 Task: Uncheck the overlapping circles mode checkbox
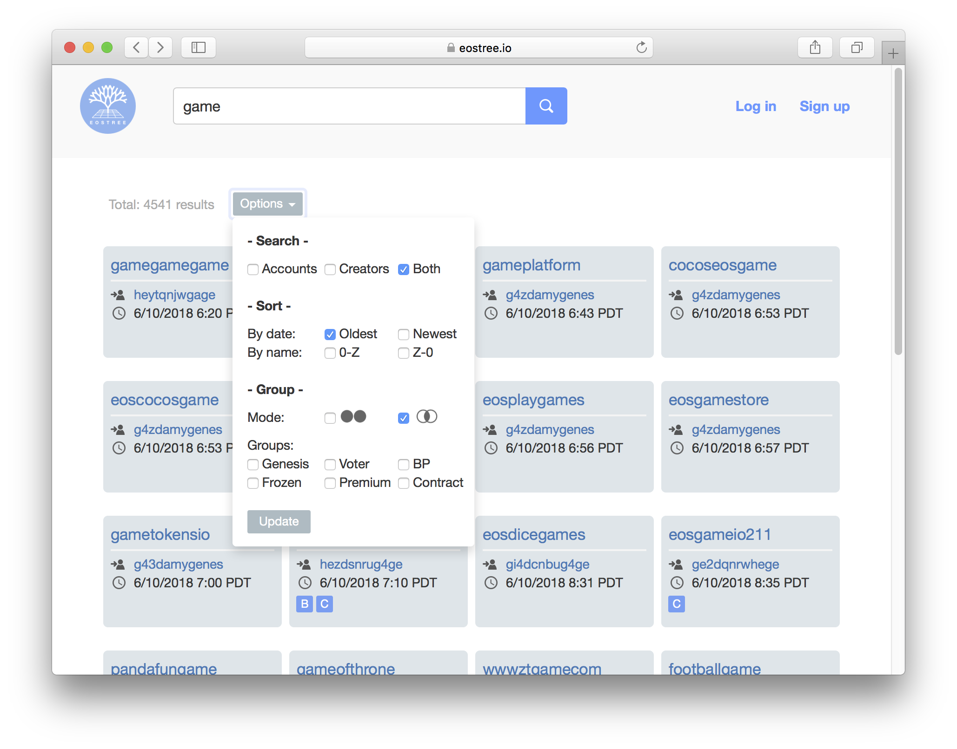tap(404, 418)
